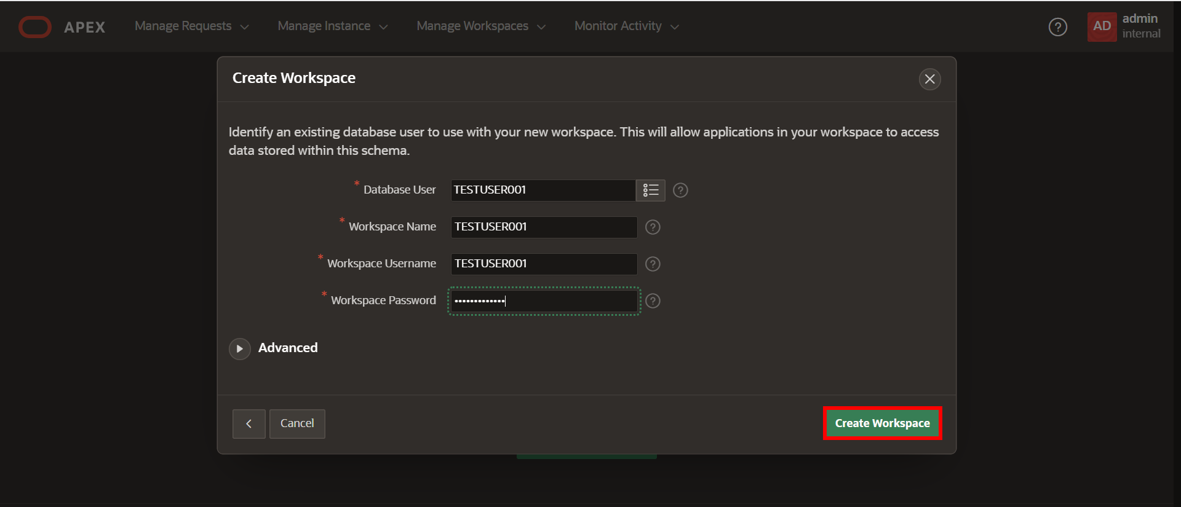This screenshot has width=1181, height=507.
Task: Expand the Advanced section
Action: click(x=240, y=348)
